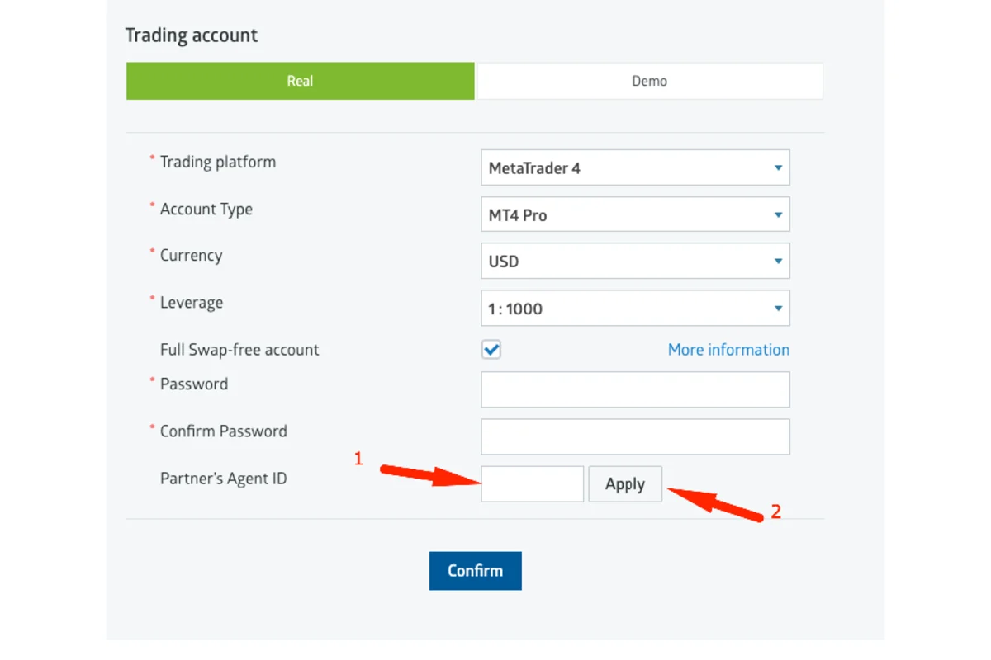Open the More information link
This screenshot has height=660, width=991.
(x=728, y=350)
